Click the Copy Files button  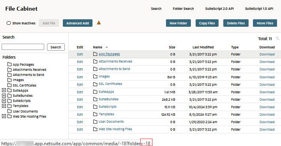(x=207, y=23)
